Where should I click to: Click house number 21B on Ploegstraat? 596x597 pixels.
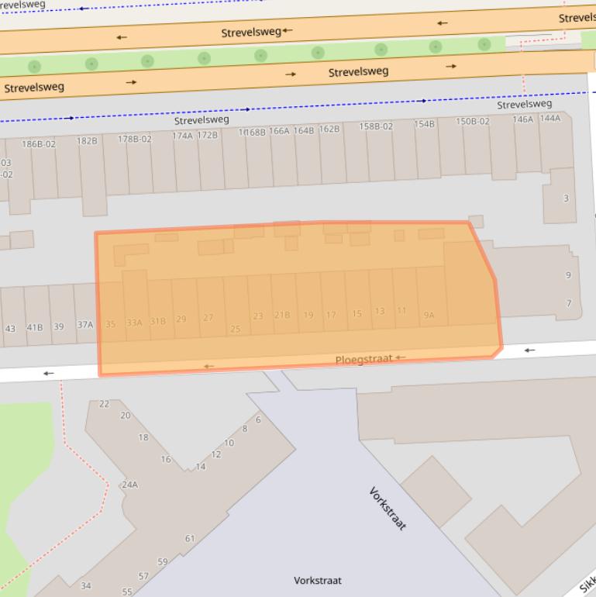[x=282, y=315]
